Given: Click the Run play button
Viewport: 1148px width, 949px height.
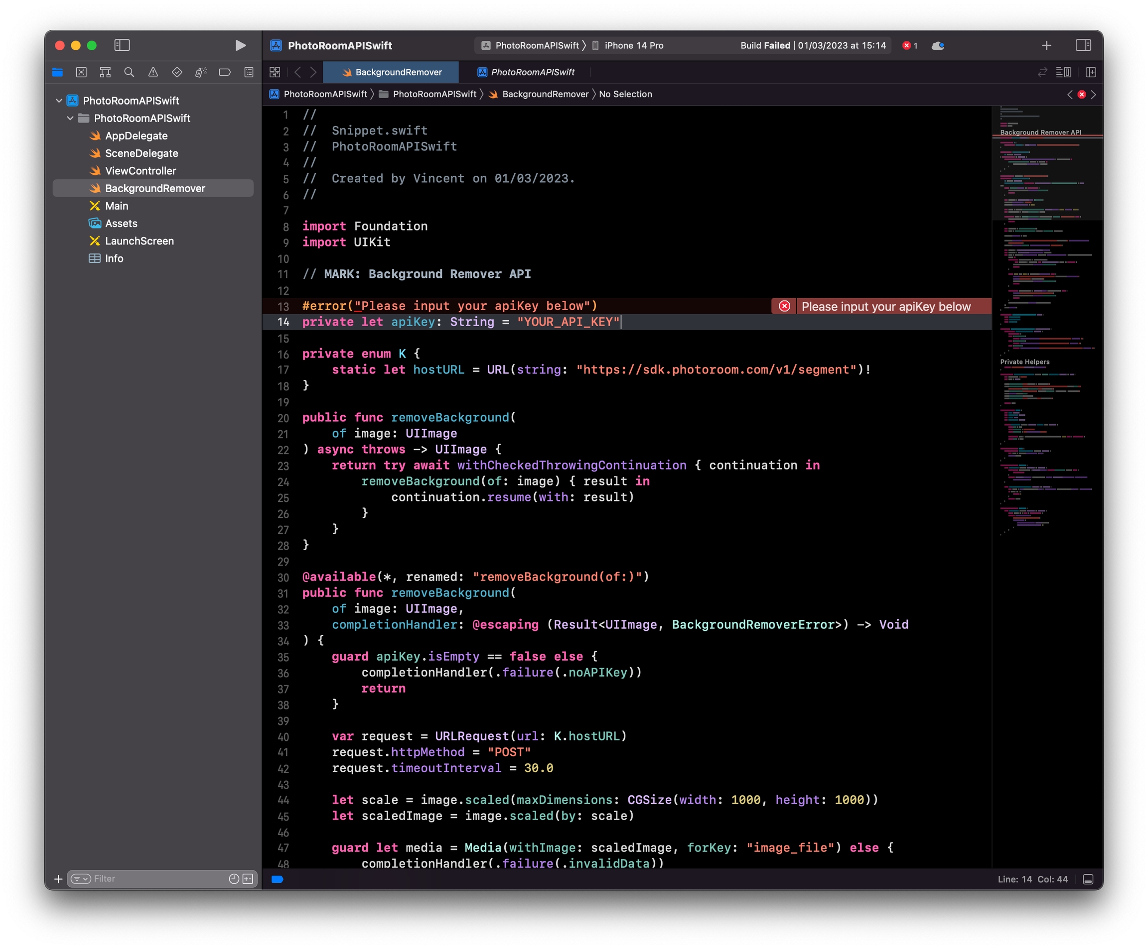Looking at the screenshot, I should pyautogui.click(x=240, y=45).
